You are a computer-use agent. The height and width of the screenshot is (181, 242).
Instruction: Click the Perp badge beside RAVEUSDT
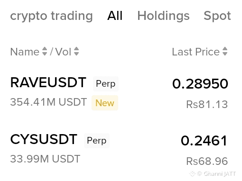pyautogui.click(x=106, y=84)
